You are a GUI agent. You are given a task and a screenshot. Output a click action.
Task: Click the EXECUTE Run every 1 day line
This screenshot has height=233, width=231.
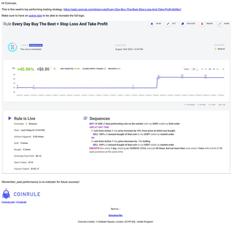(156, 150)
